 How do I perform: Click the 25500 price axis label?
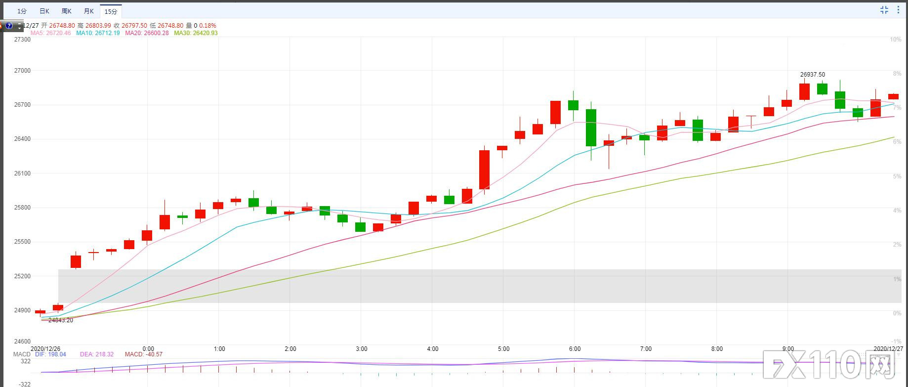pyautogui.click(x=22, y=242)
